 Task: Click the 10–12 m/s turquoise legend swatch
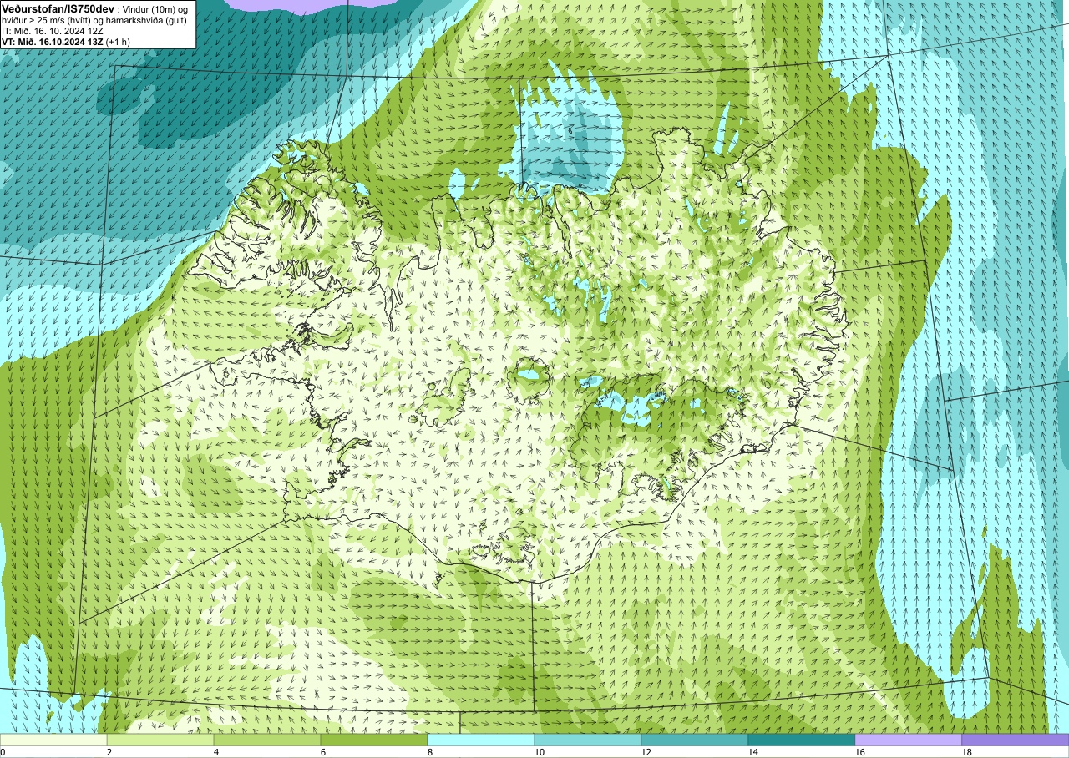coord(588,740)
